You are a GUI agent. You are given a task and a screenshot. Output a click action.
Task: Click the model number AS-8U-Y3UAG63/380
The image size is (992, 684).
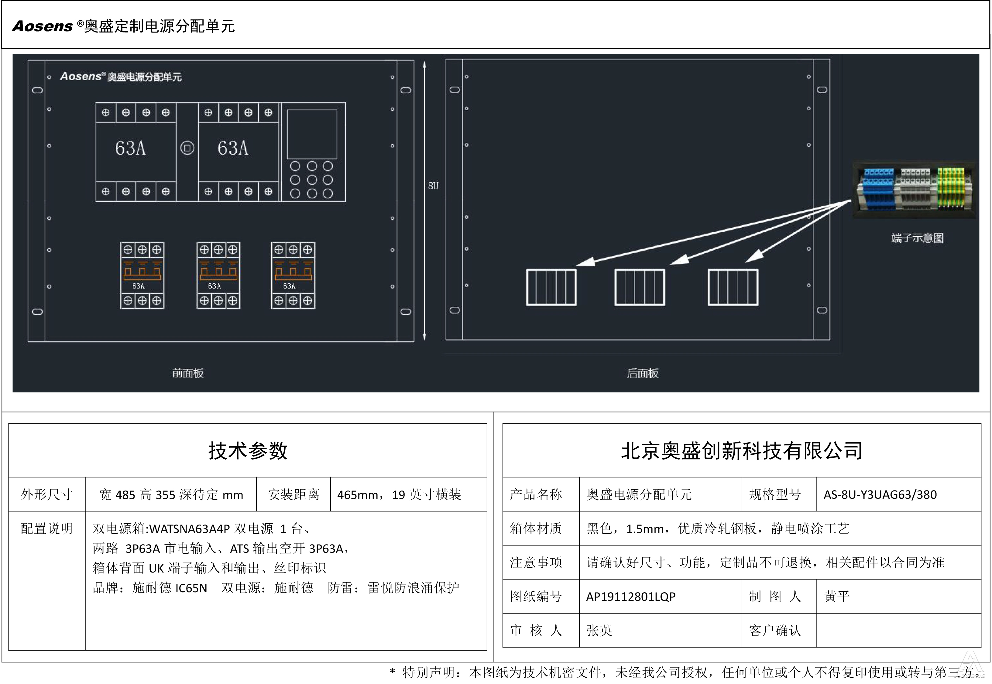click(x=880, y=494)
